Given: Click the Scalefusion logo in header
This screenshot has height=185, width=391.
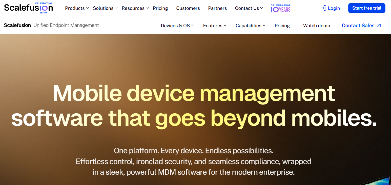Looking at the screenshot, I should (28, 8).
